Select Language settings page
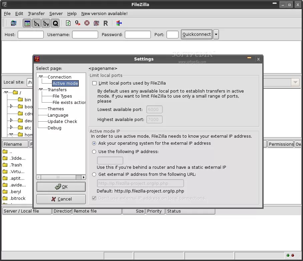Screen dimensions: 303x261 point(58,115)
